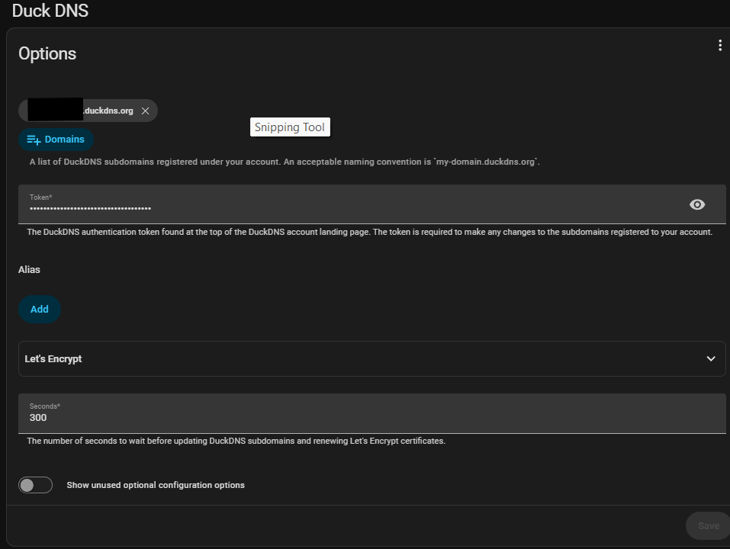Click the Alias label
This screenshot has width=730, height=549.
pos(29,270)
